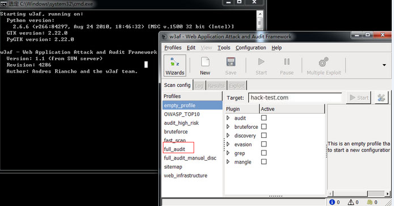This screenshot has height=206, width=394.
Task: Open the Wizards toolbar button
Action: pos(175,66)
